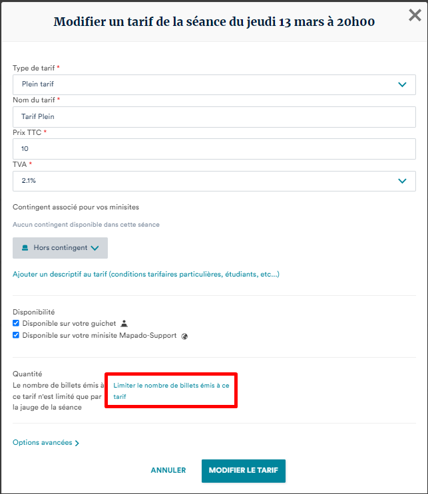Screen dimensions: 428x494
Task: Close the tarif modification dialog
Action: pos(414,15)
